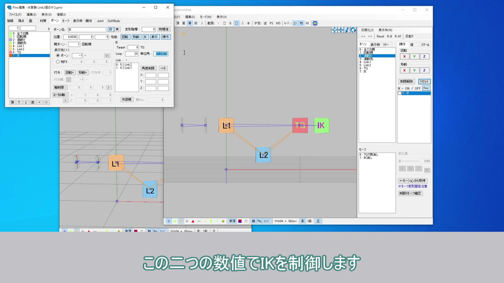
Task: Click the 外部親 button
Action: coord(127,100)
